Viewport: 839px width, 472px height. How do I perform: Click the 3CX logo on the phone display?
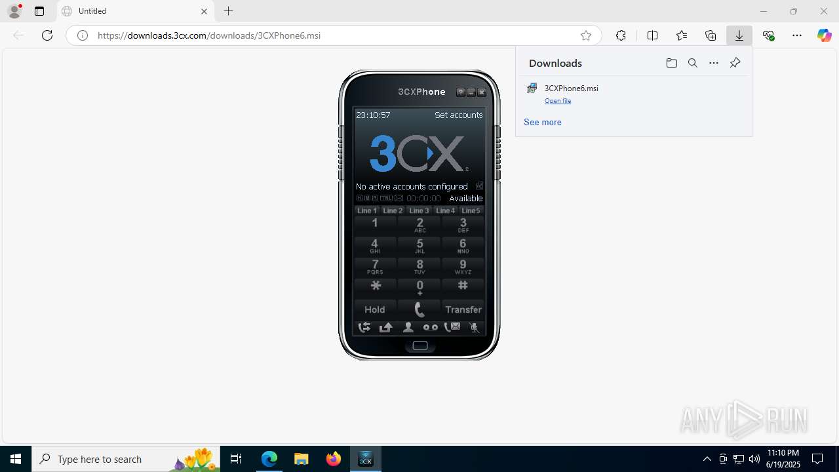pos(419,153)
